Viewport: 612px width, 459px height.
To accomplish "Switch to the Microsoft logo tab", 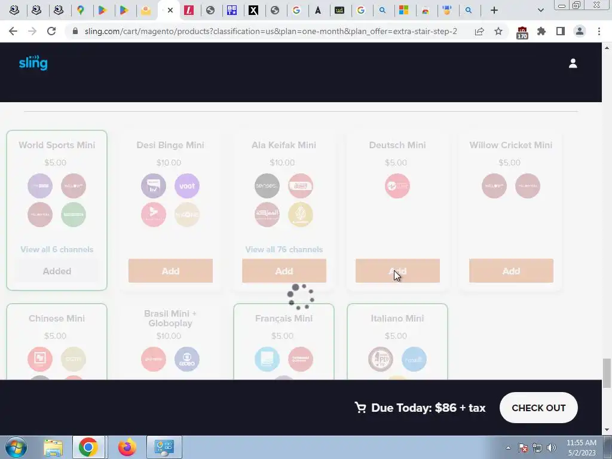I will (x=403, y=10).
